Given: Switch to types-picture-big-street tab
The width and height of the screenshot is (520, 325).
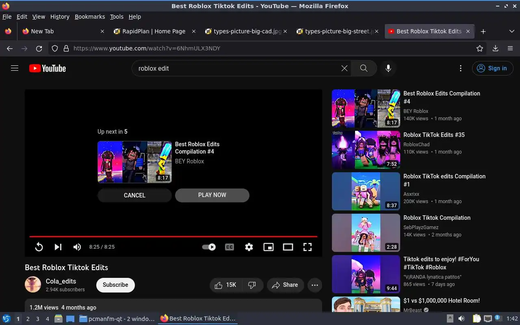Looking at the screenshot, I should (x=337, y=31).
